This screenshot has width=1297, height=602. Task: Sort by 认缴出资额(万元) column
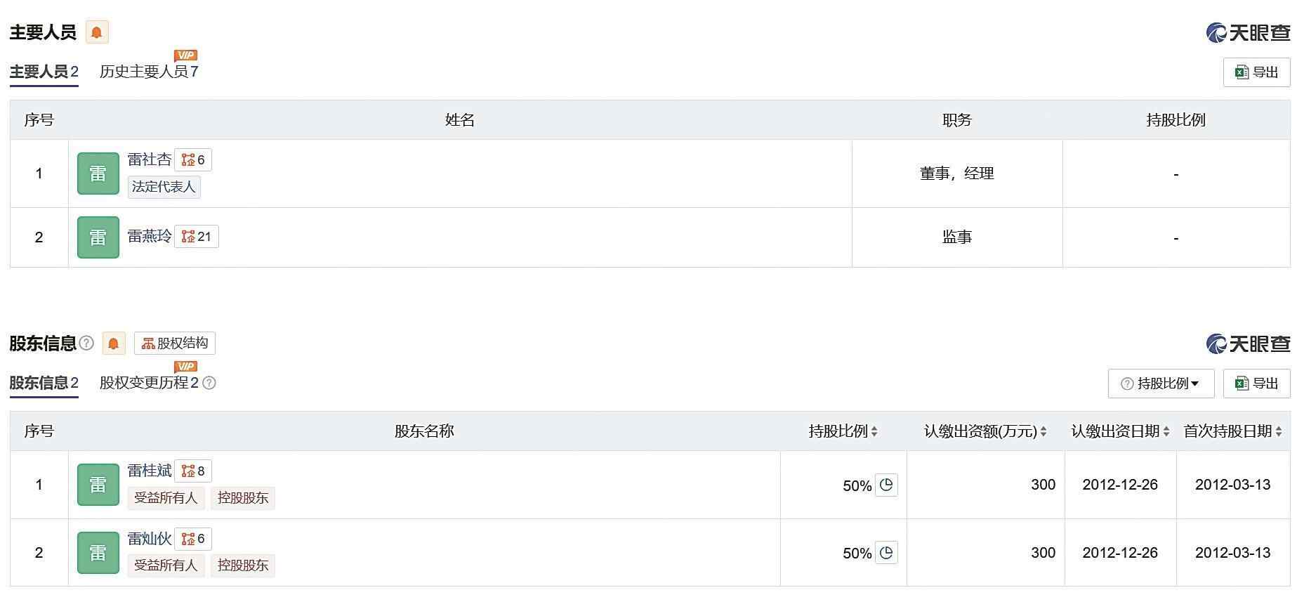click(x=985, y=431)
